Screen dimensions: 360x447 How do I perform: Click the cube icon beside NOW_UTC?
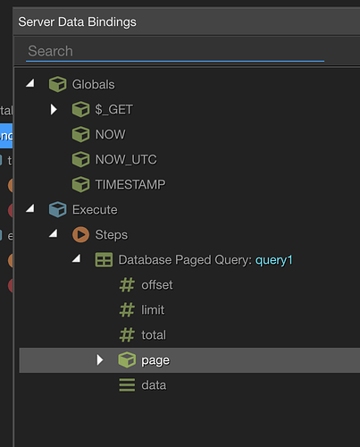point(80,159)
